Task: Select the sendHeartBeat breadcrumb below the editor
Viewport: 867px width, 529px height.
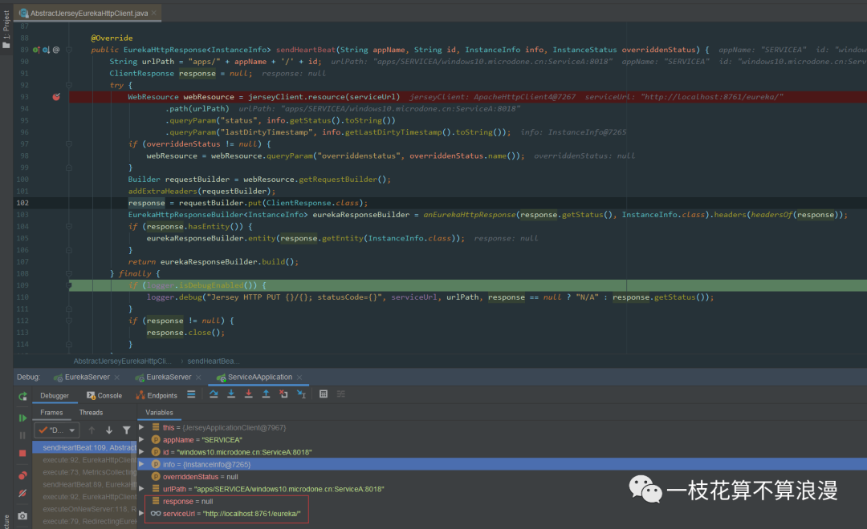Action: click(214, 361)
